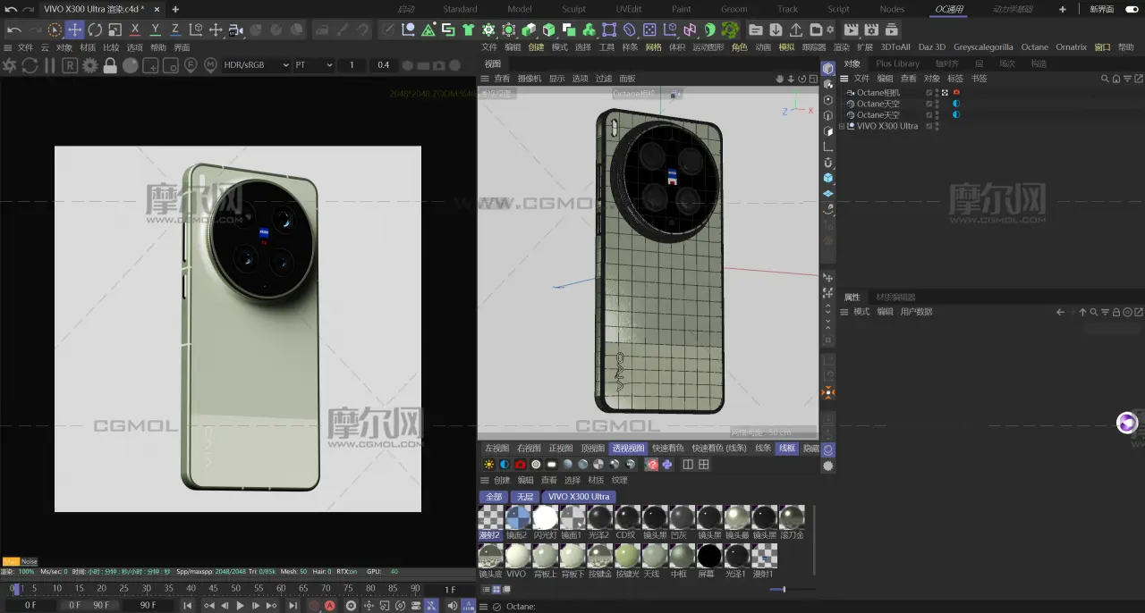Viewport: 1145px width, 613px height.
Task: Click the red question mark help icon
Action: click(652, 465)
